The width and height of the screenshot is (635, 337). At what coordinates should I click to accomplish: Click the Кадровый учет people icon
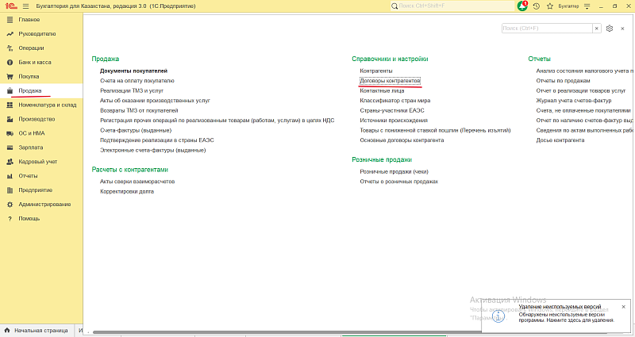pos(10,162)
